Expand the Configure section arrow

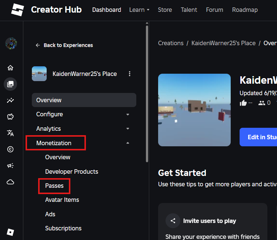coord(128,114)
